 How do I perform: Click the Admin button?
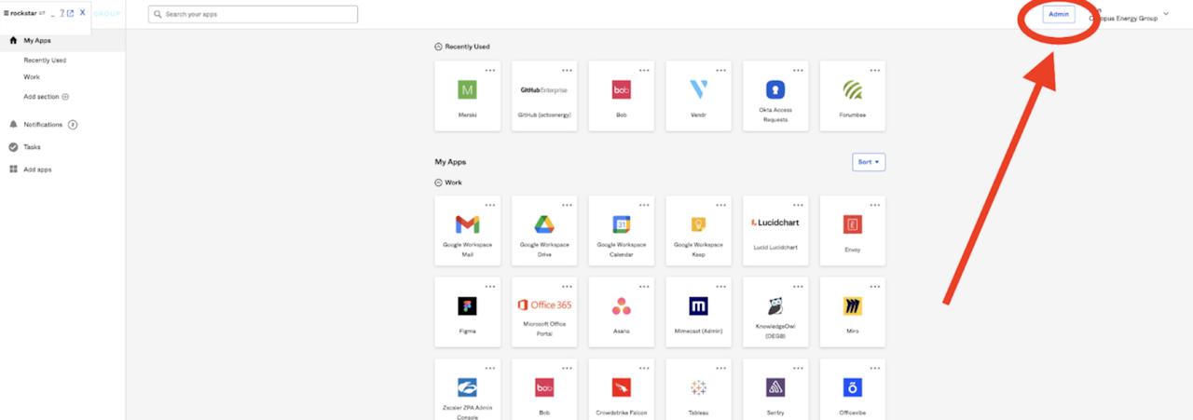(x=1059, y=14)
